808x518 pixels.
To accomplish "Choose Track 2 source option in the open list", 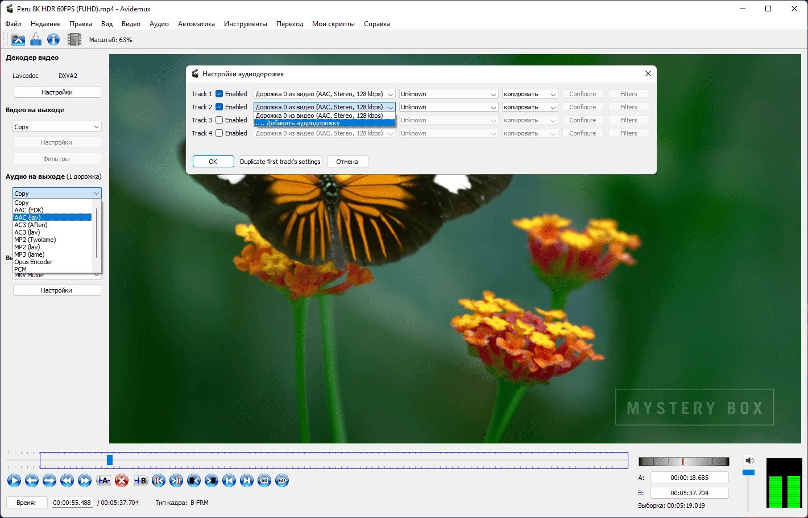I will click(x=324, y=116).
